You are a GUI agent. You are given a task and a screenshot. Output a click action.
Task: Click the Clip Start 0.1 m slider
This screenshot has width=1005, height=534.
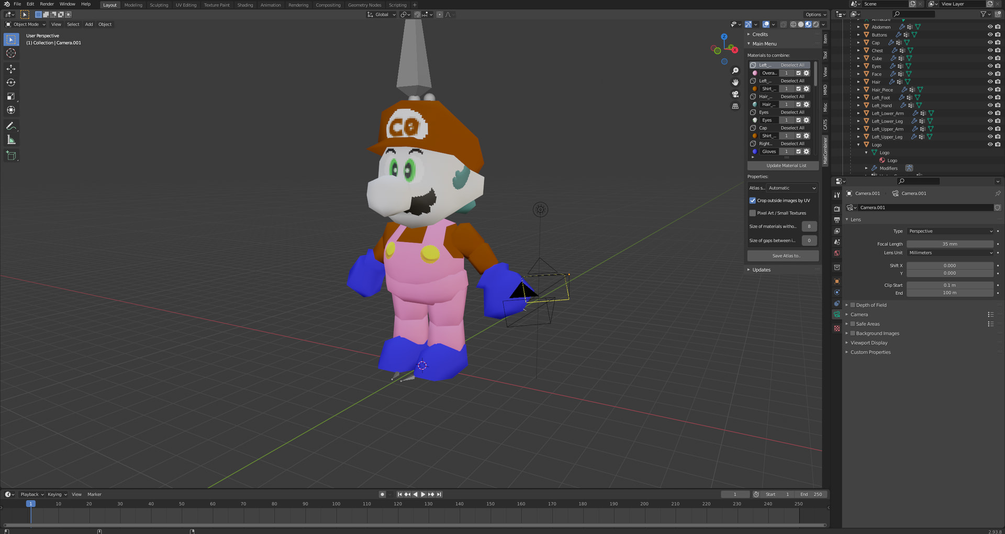coord(950,286)
